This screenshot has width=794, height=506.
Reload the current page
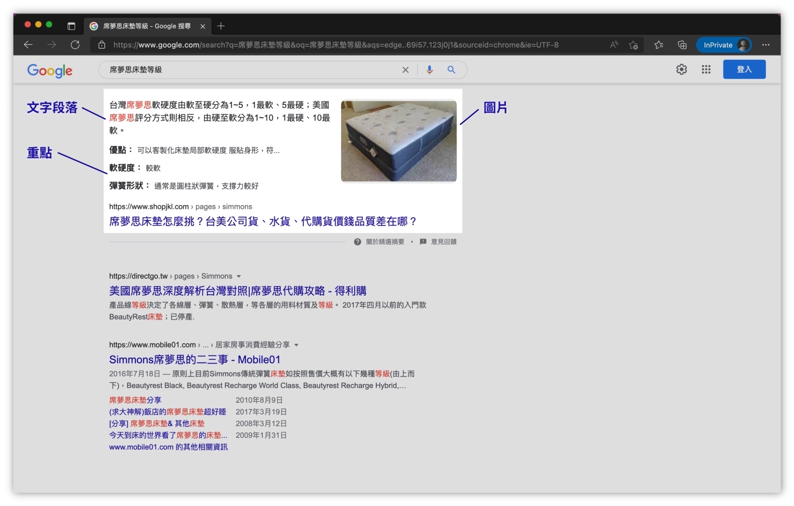[x=75, y=45]
